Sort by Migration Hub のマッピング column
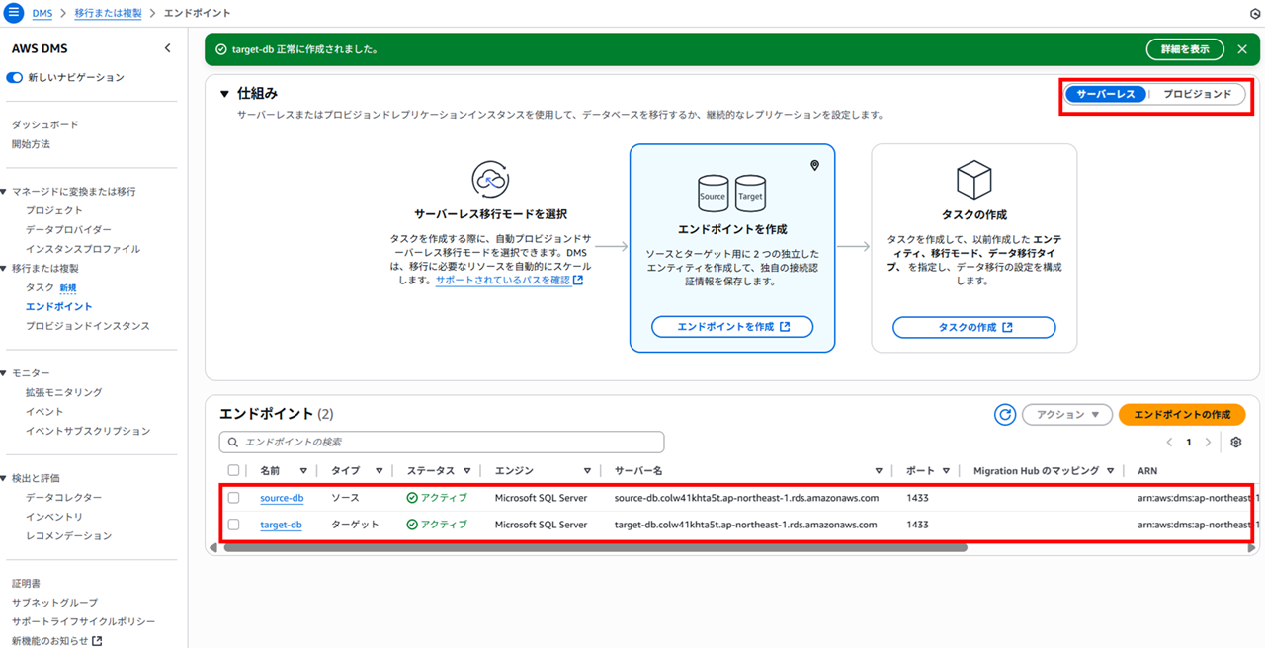The width and height of the screenshot is (1265, 648). 1111,471
